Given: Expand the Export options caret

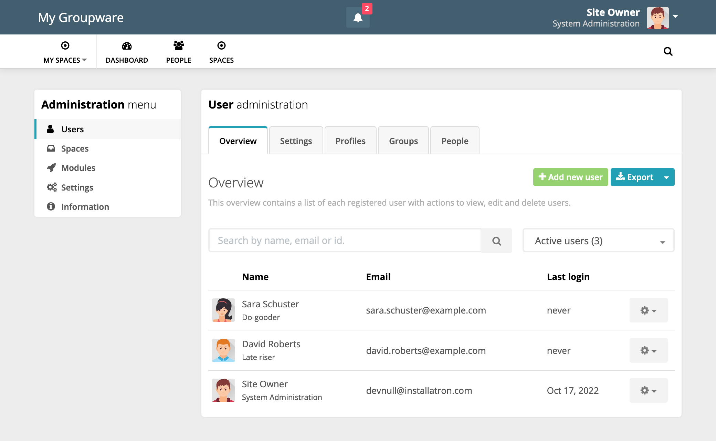Looking at the screenshot, I should click(666, 177).
